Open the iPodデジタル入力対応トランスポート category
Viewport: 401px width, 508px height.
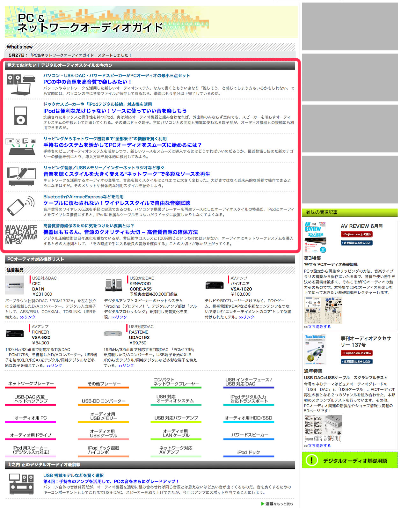249,400
